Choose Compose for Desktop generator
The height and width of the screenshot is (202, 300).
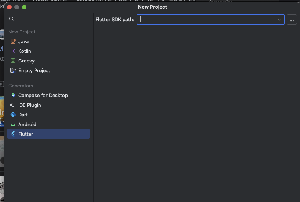point(49,96)
